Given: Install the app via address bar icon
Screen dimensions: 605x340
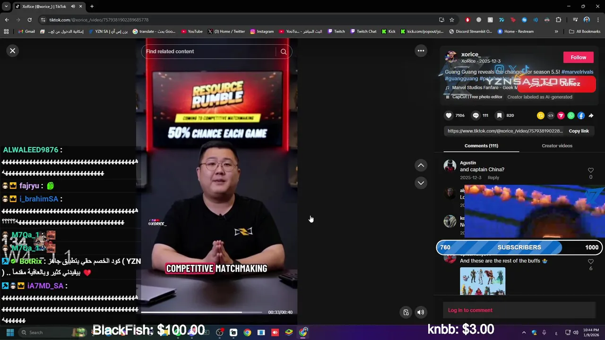Looking at the screenshot, I should click(441, 20).
